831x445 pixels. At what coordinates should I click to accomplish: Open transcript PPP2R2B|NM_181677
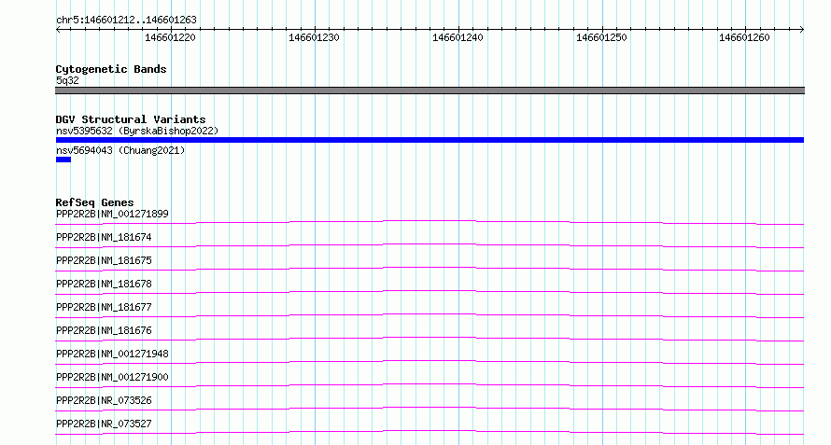pos(104,307)
